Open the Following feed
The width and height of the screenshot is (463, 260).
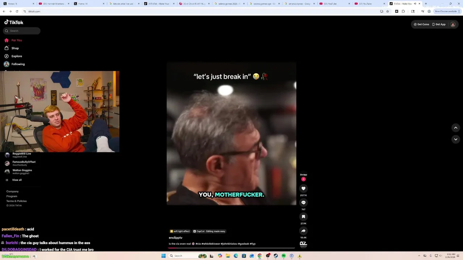[x=15, y=64]
